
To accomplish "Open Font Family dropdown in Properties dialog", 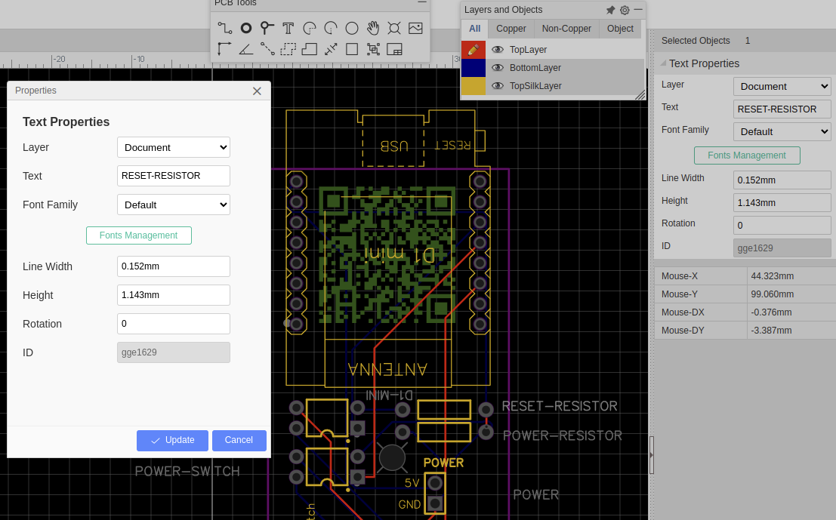I will 173,205.
